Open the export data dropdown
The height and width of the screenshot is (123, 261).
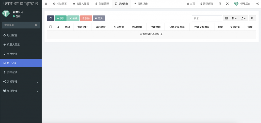(x=243, y=18)
